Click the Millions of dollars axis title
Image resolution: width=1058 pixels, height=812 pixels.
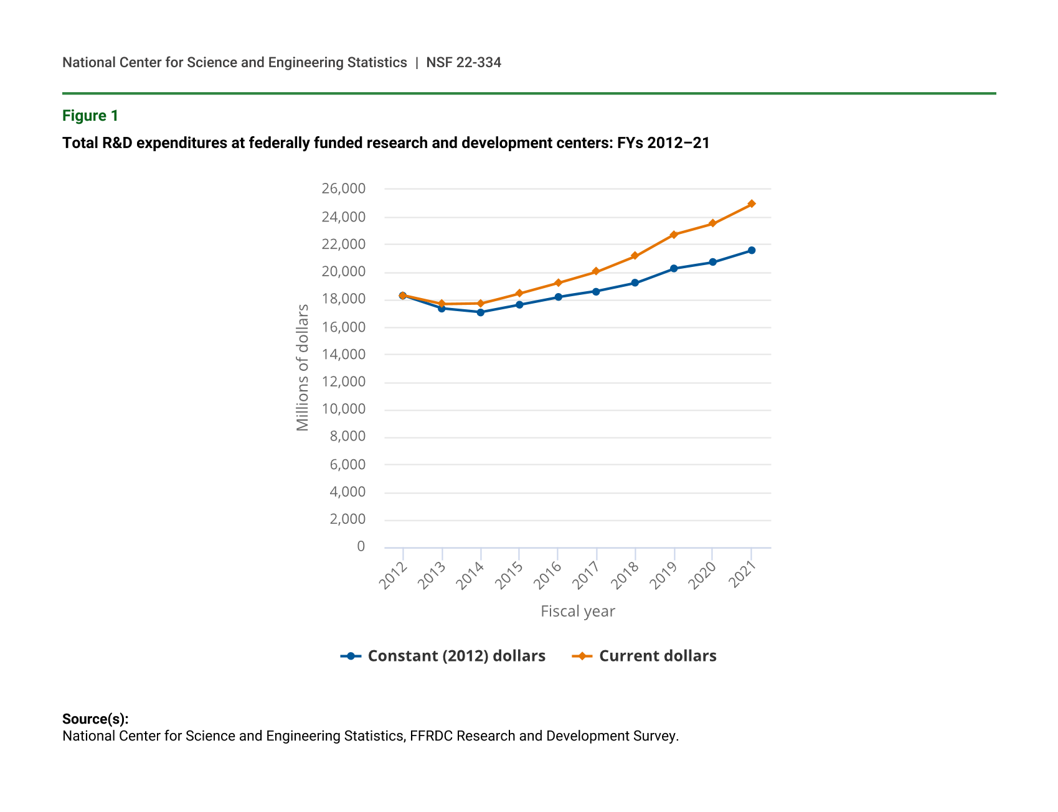[x=303, y=367]
